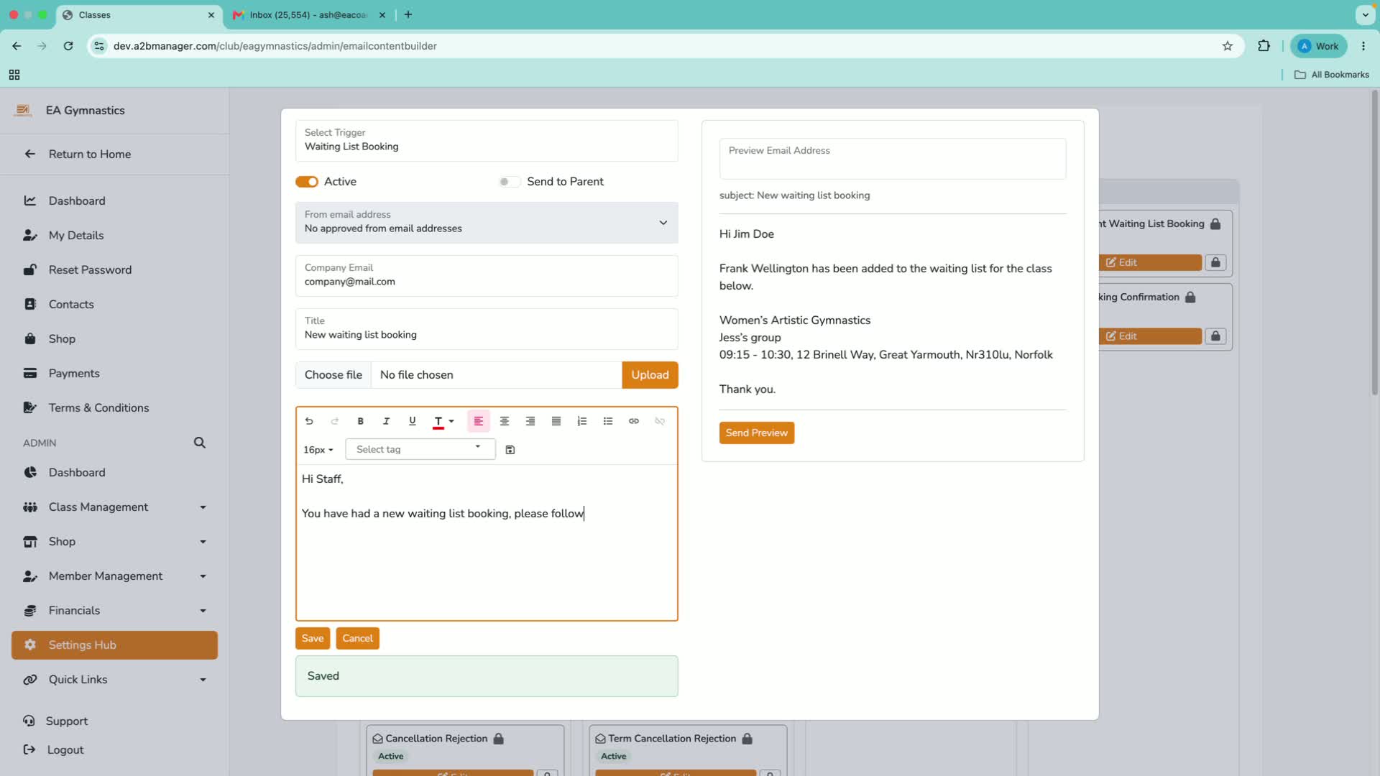Viewport: 1380px width, 776px height.
Task: Apply bold formatting in the email editor
Action: pyautogui.click(x=361, y=421)
